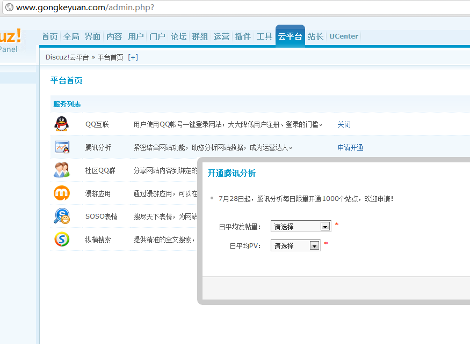Image resolution: width=470 pixels, height=344 pixels.
Task: Switch to the 工具 tab
Action: pos(264,36)
